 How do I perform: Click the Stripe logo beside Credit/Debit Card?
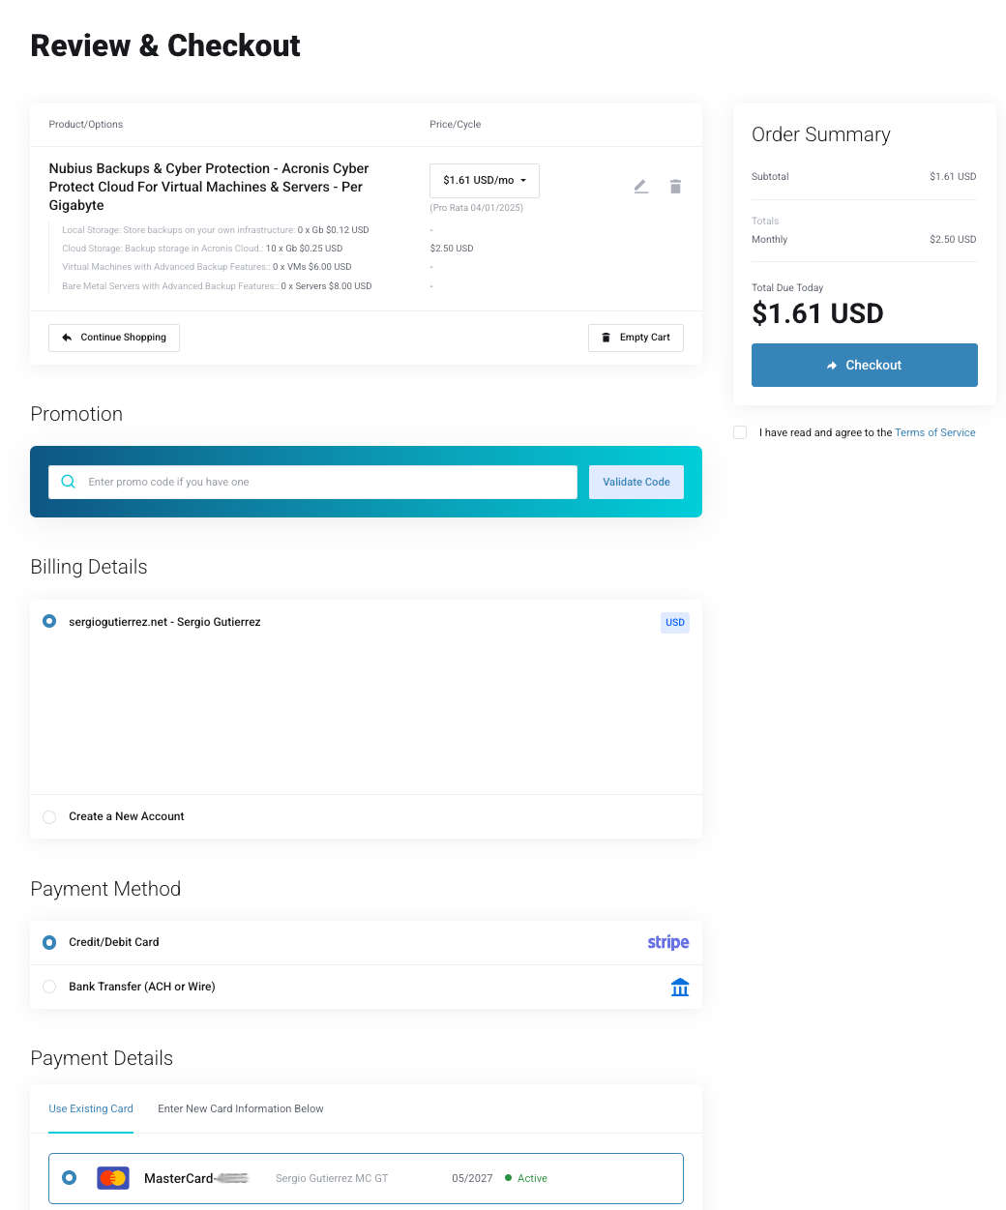coord(668,942)
